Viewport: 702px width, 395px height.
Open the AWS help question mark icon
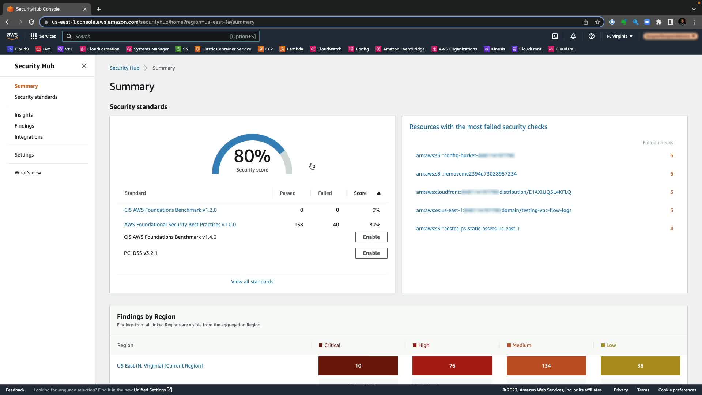pos(591,36)
